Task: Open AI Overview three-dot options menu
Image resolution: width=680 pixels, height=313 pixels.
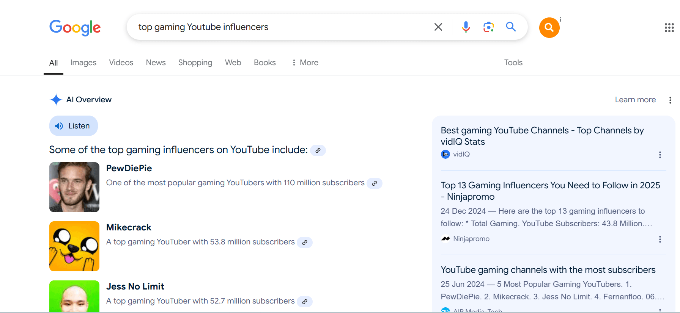Action: pyautogui.click(x=670, y=100)
